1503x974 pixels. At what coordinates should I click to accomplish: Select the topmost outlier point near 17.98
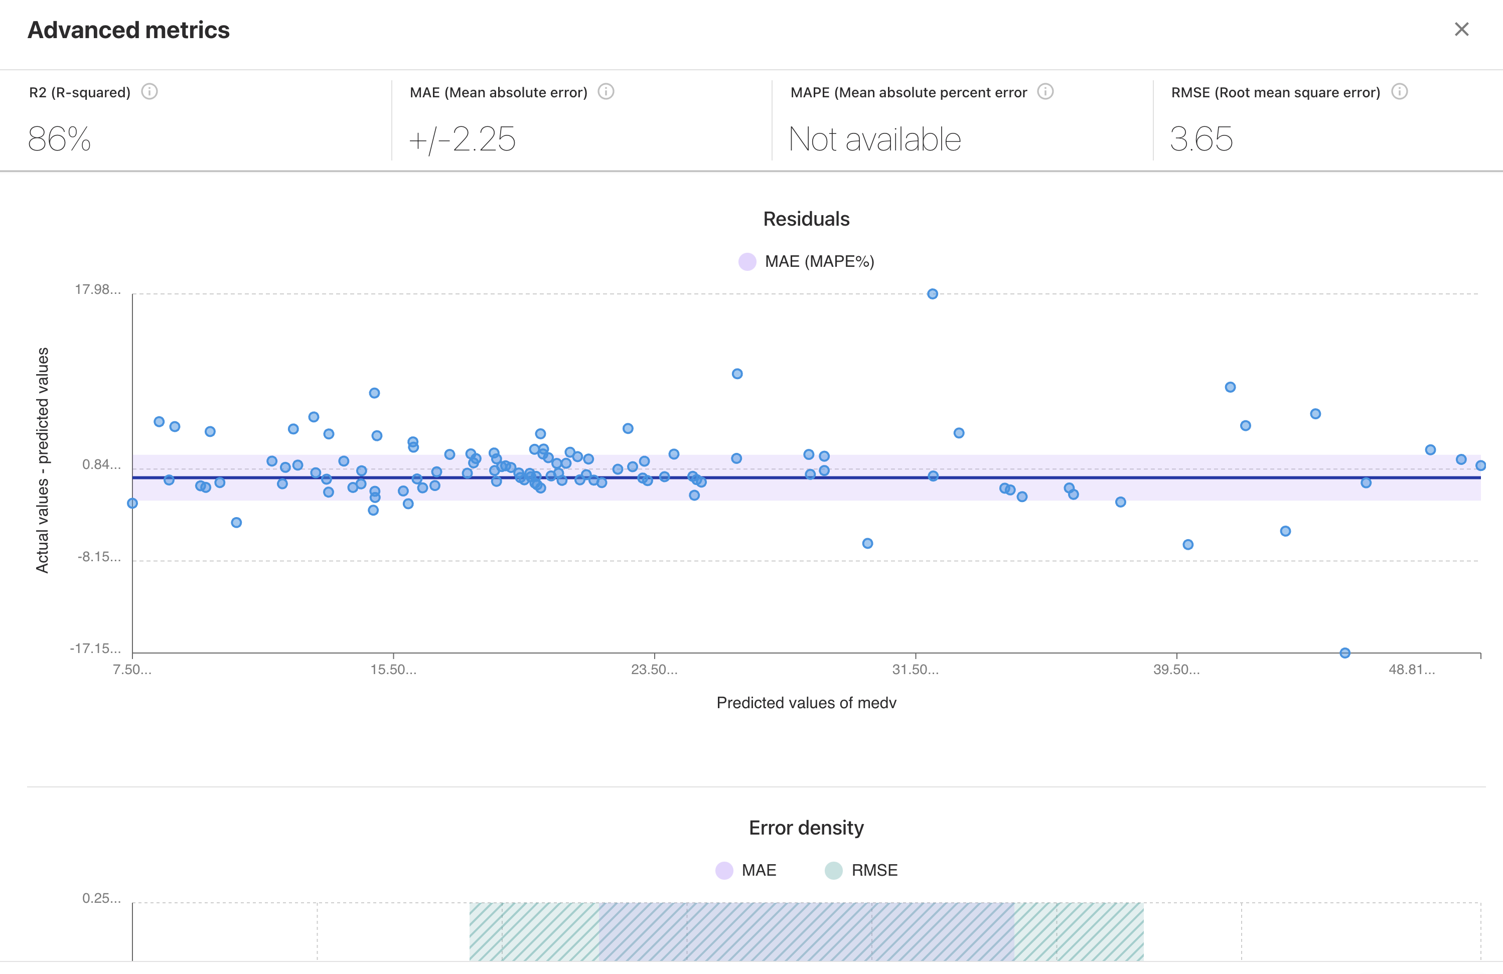(932, 293)
